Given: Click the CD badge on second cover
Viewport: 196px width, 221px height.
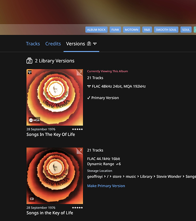Looking at the screenshot, I should (x=32, y=198).
